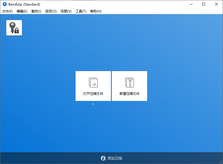Maximize the Bandizip window

pyautogui.click(x=204, y=4)
